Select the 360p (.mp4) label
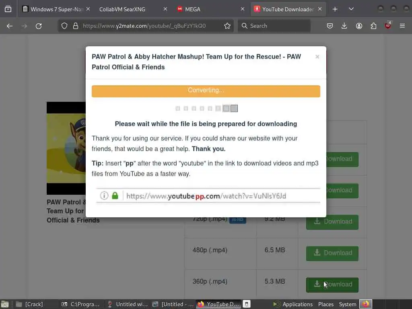412x309 pixels. (210, 281)
